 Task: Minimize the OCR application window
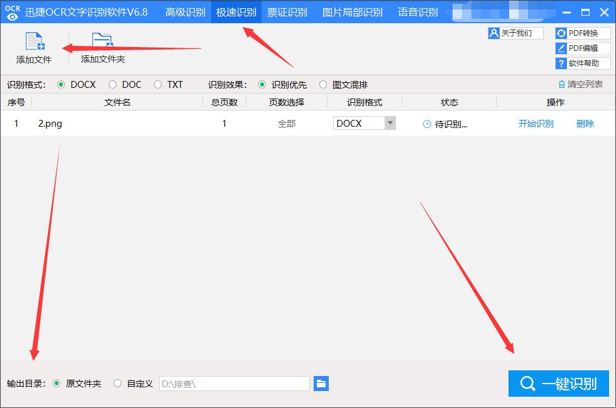(566, 12)
